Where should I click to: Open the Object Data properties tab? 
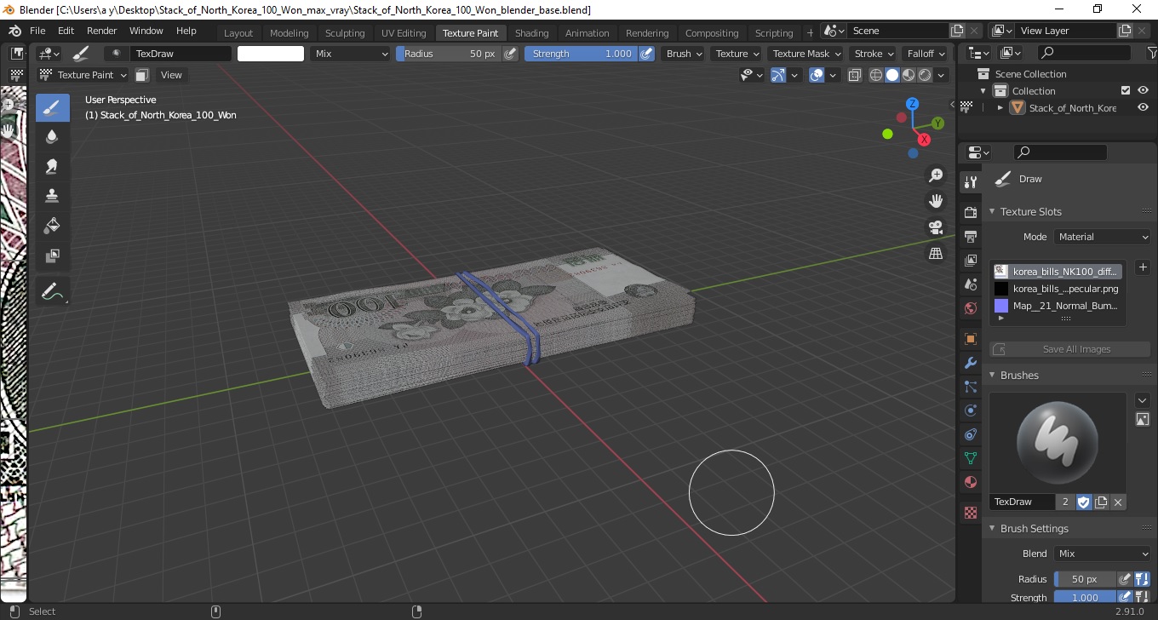(x=970, y=458)
